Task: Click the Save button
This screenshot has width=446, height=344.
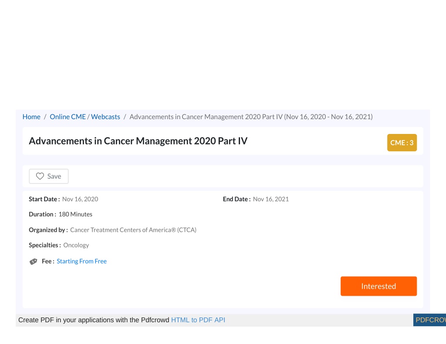Action: tap(49, 176)
